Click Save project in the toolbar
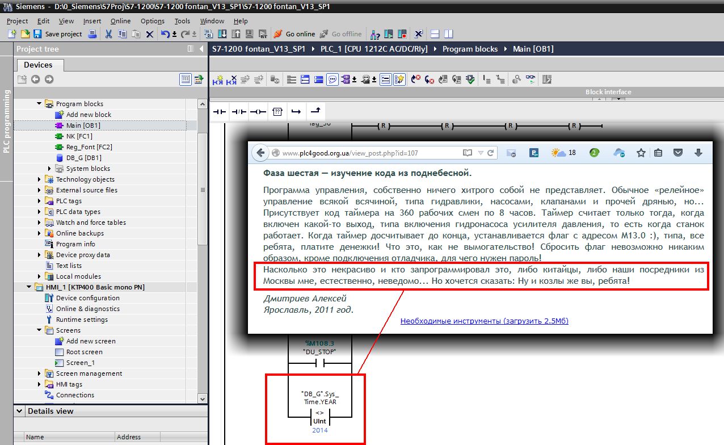 click(57, 34)
